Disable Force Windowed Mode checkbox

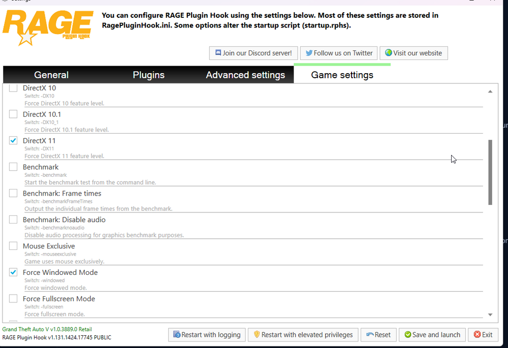pos(13,272)
